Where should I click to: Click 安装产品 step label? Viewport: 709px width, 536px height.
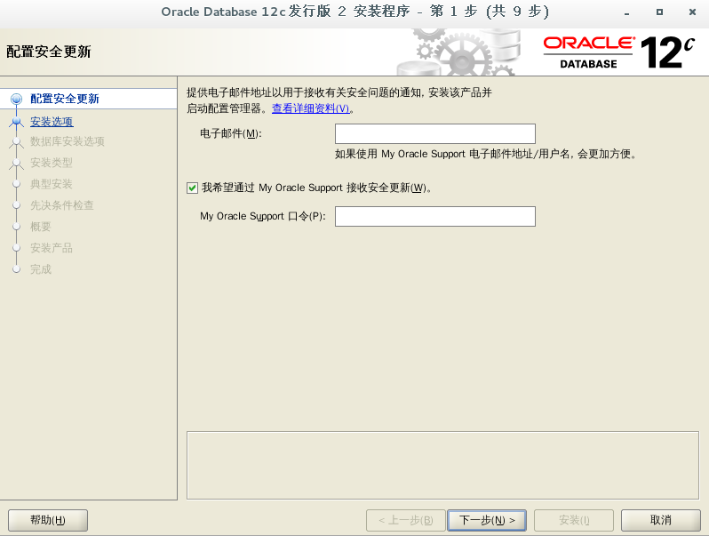point(52,248)
